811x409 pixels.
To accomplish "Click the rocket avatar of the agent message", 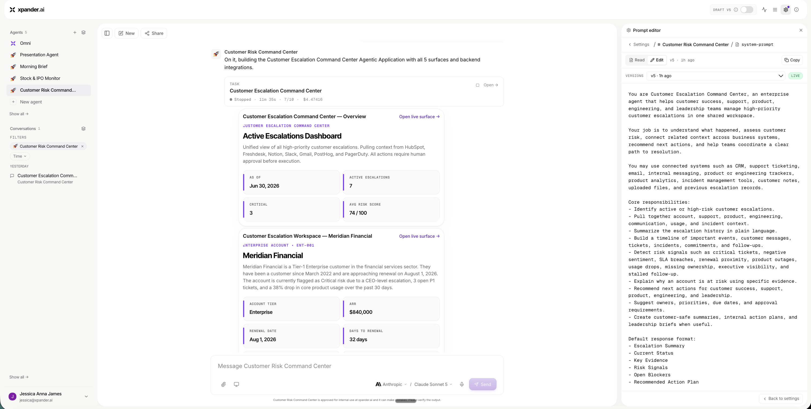I will (216, 54).
